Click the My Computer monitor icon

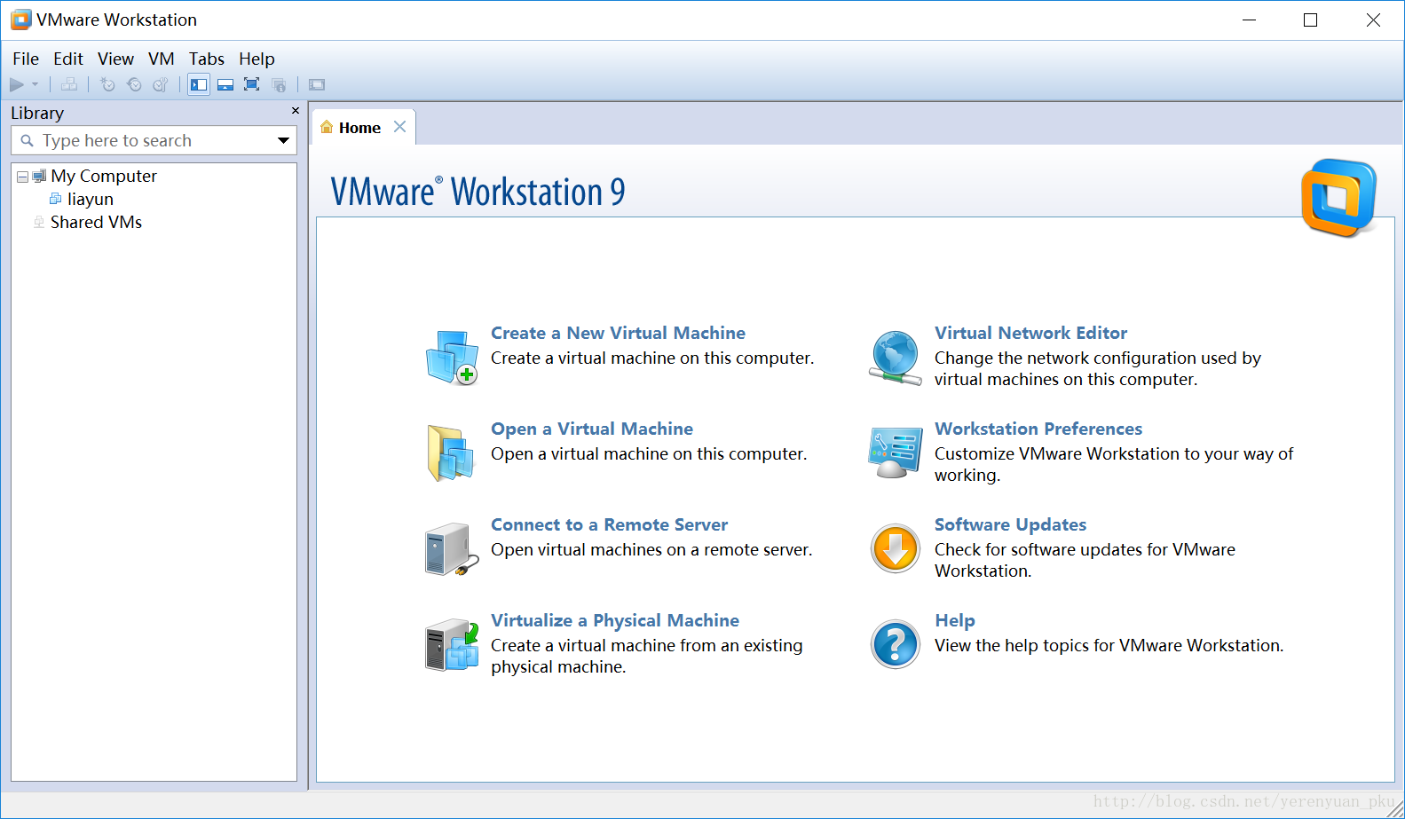tap(39, 176)
